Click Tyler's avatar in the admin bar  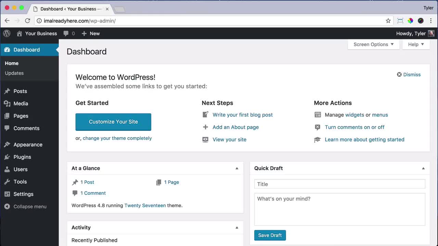pyautogui.click(x=431, y=33)
